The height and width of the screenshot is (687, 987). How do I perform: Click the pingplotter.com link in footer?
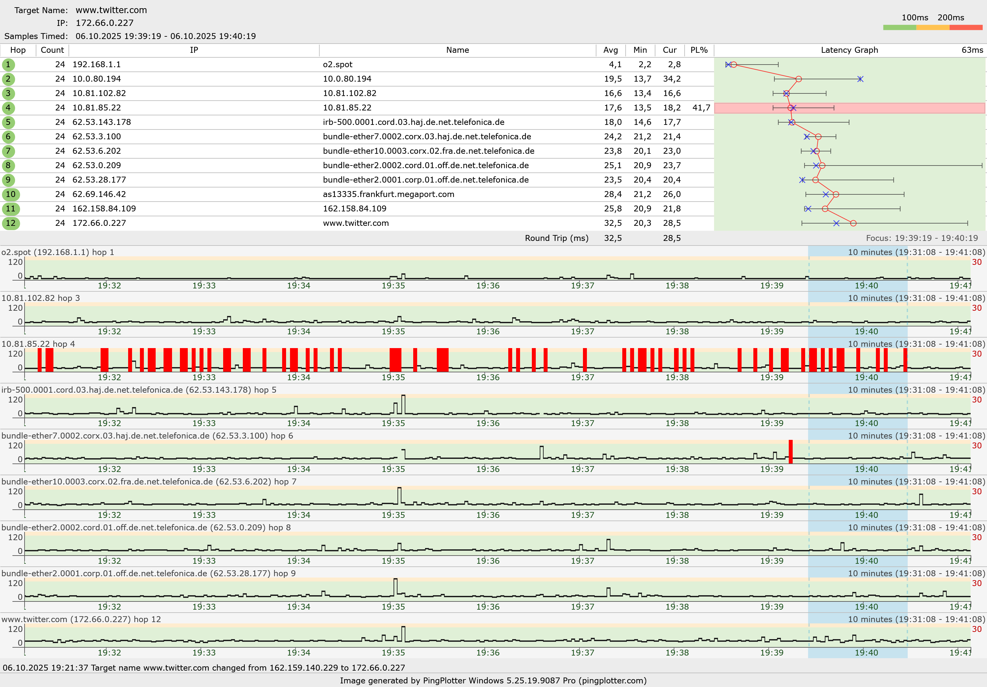612,680
